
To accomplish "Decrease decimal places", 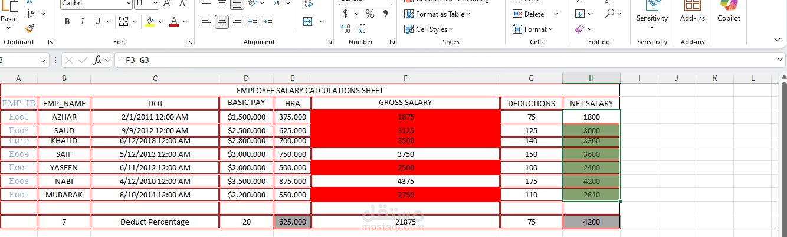I will tap(361, 28).
